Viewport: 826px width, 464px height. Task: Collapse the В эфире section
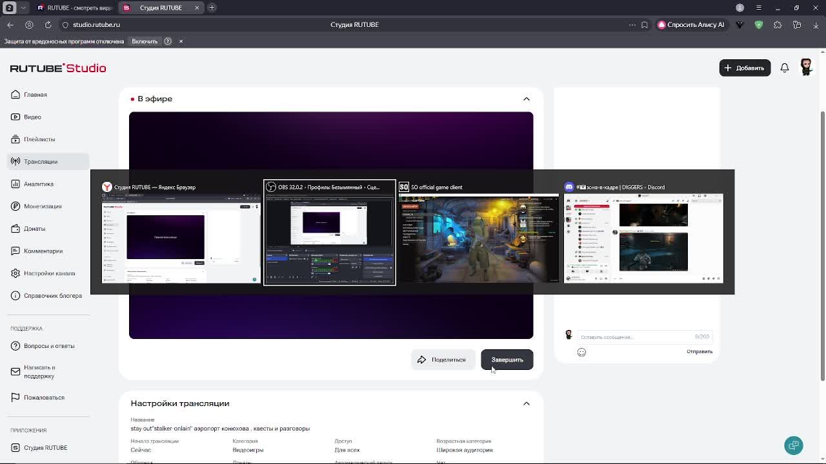[526, 99]
